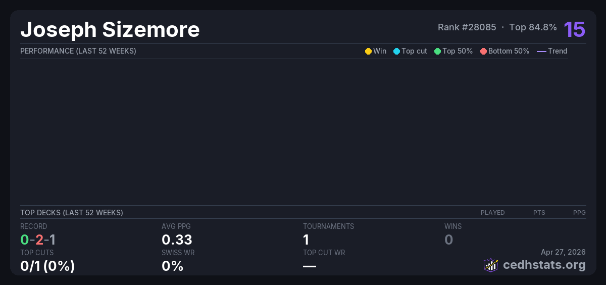Sort by the PLAYED column header

pyautogui.click(x=492, y=213)
